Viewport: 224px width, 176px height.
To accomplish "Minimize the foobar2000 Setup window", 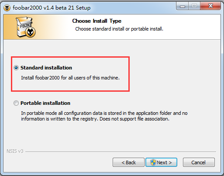I will tap(183, 6).
